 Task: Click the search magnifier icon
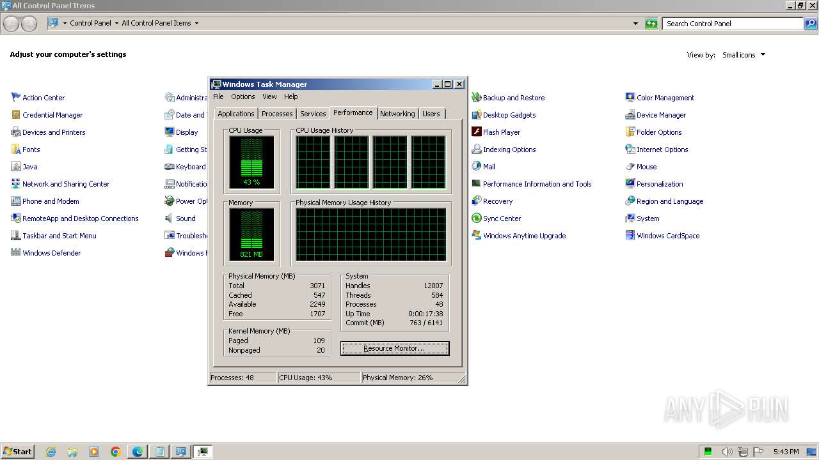[x=811, y=23]
